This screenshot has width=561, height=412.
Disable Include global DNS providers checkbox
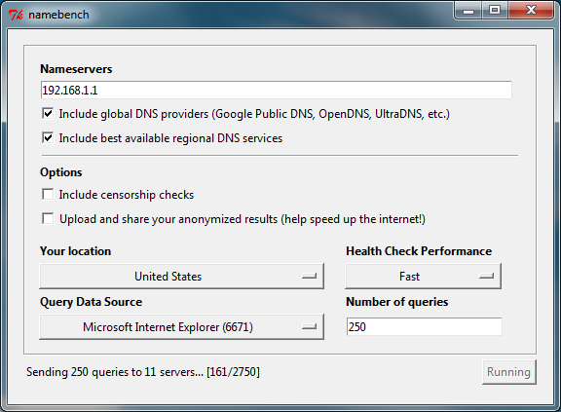point(48,113)
